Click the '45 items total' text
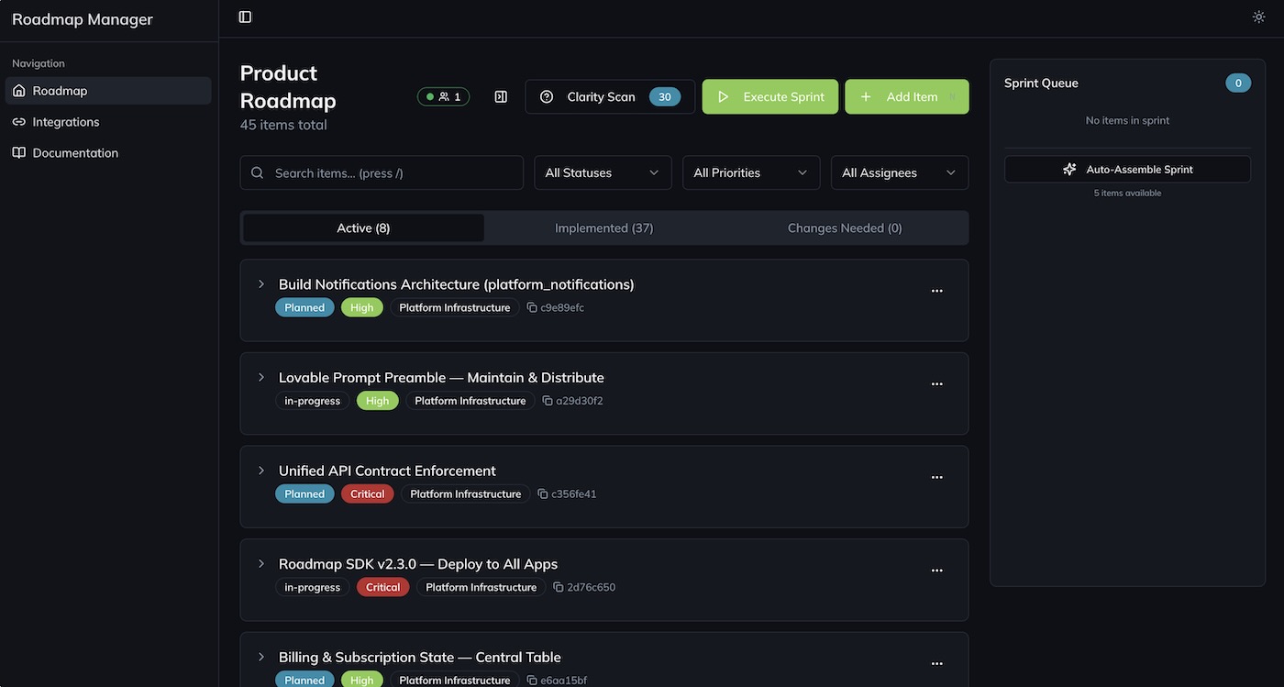This screenshot has width=1284, height=687. click(x=283, y=125)
